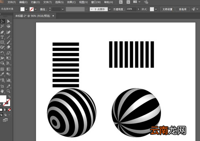Select the Selection tool (black arrow outline)
The height and width of the screenshot is (141, 200).
(2, 21)
